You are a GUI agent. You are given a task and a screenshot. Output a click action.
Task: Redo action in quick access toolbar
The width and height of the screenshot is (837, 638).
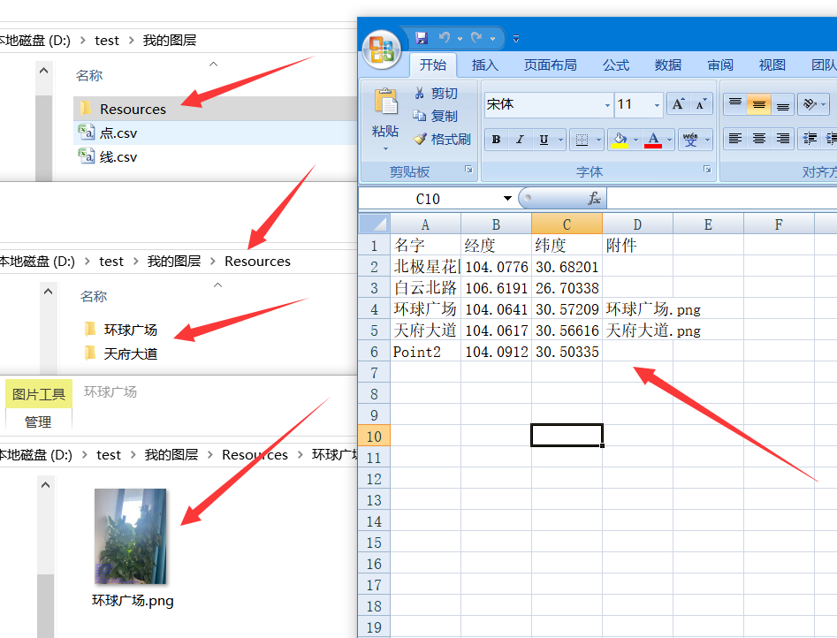tap(476, 38)
